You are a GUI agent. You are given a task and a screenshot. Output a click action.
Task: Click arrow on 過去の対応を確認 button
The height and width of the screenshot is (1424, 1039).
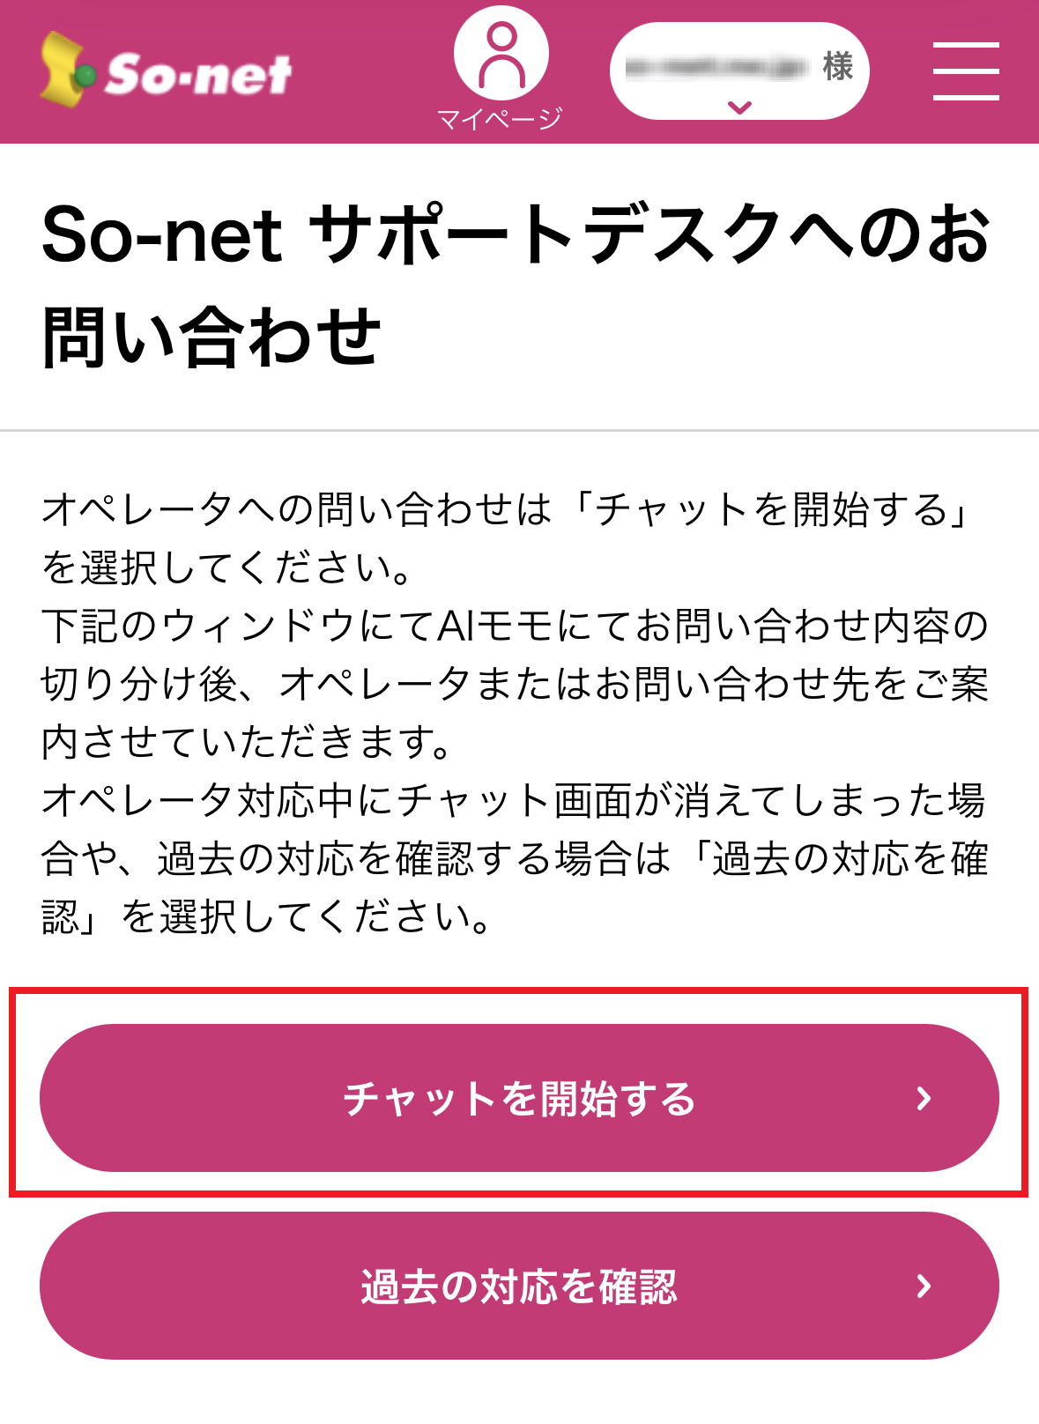tap(924, 1286)
